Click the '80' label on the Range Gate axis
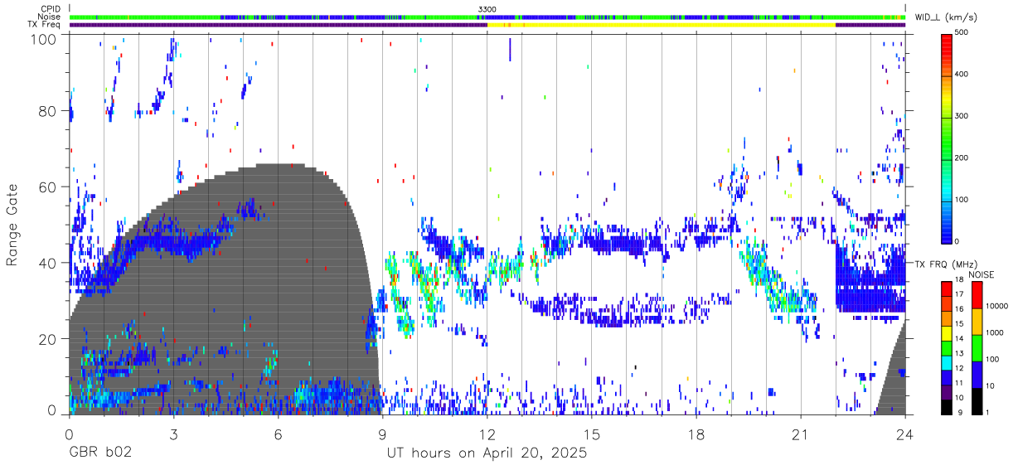The width and height of the screenshot is (1018, 470). [x=49, y=111]
